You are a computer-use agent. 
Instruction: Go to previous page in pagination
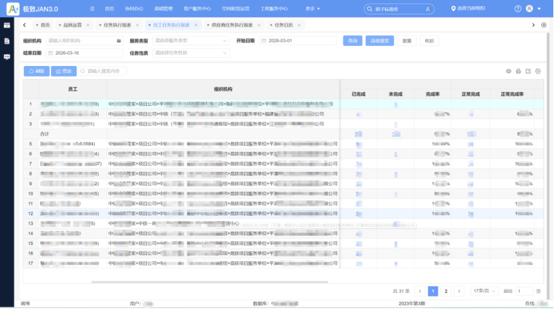[420, 291]
